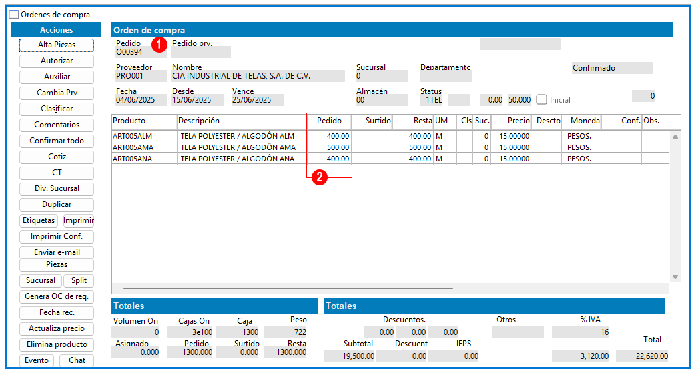Viewport: 696px width, 375px height.
Task: Click the Moneda column header
Action: [x=581, y=121]
